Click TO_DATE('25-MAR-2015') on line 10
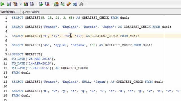 (x=33, y=59)
